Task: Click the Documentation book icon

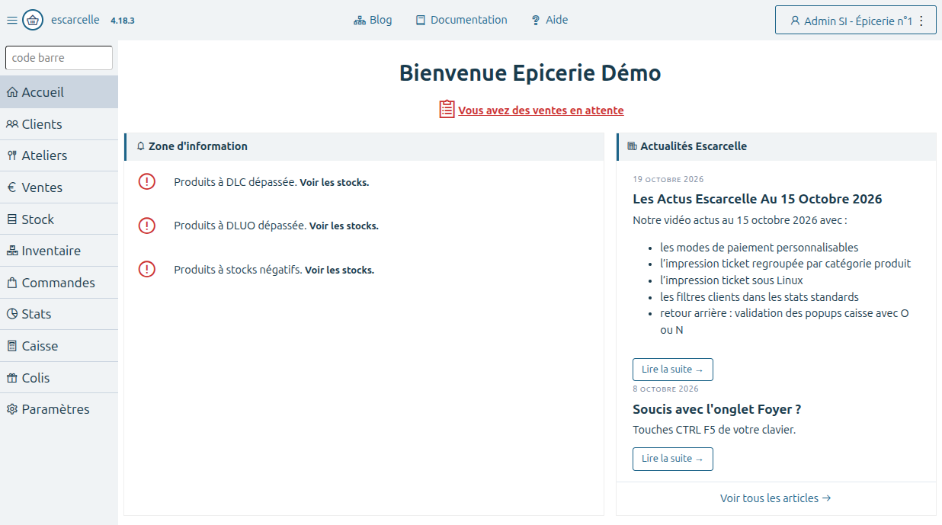Action: click(x=421, y=21)
